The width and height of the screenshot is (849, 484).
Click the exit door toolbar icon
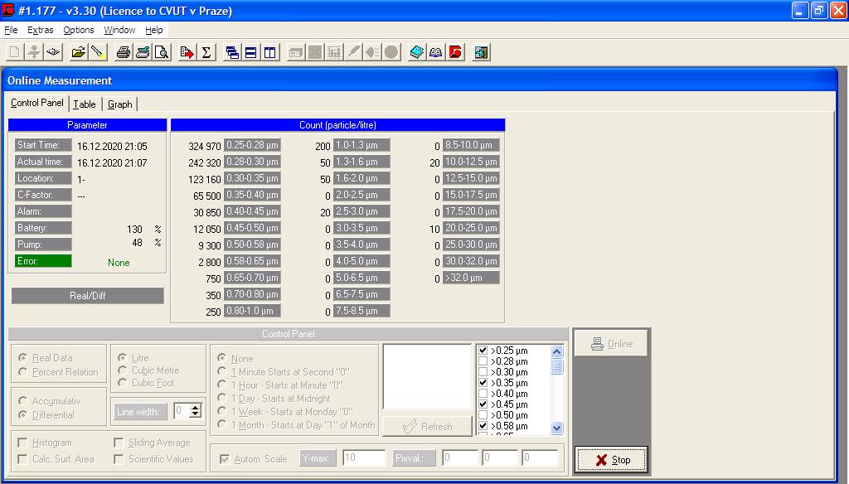(481, 52)
